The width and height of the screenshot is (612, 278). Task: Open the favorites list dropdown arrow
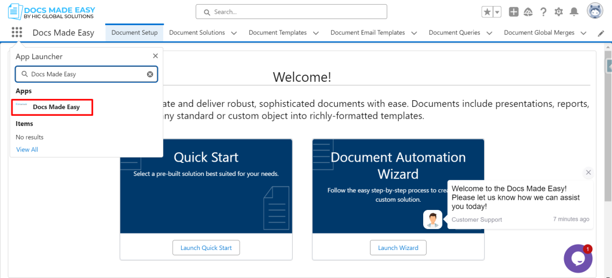click(497, 12)
